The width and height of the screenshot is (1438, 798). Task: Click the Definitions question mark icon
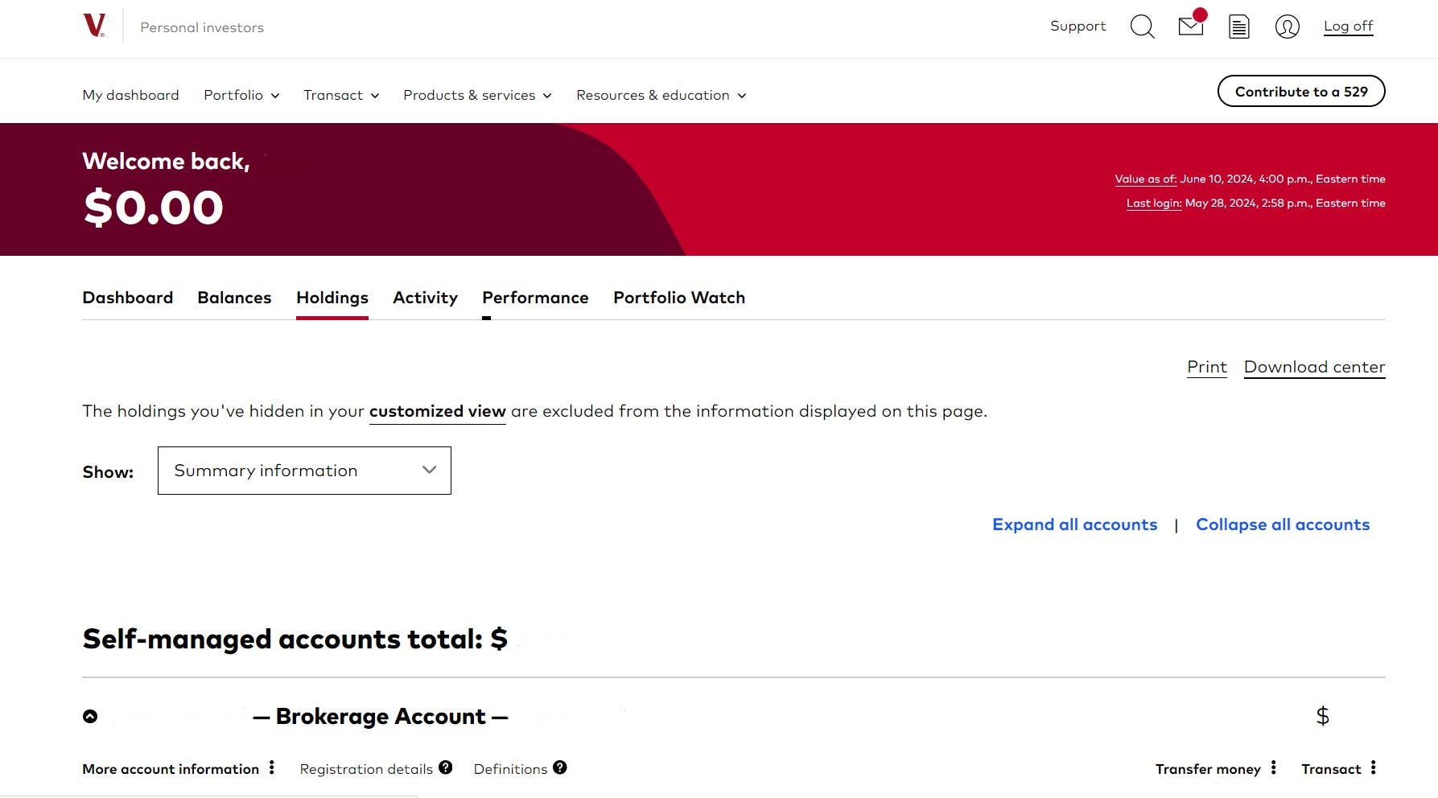[560, 767]
